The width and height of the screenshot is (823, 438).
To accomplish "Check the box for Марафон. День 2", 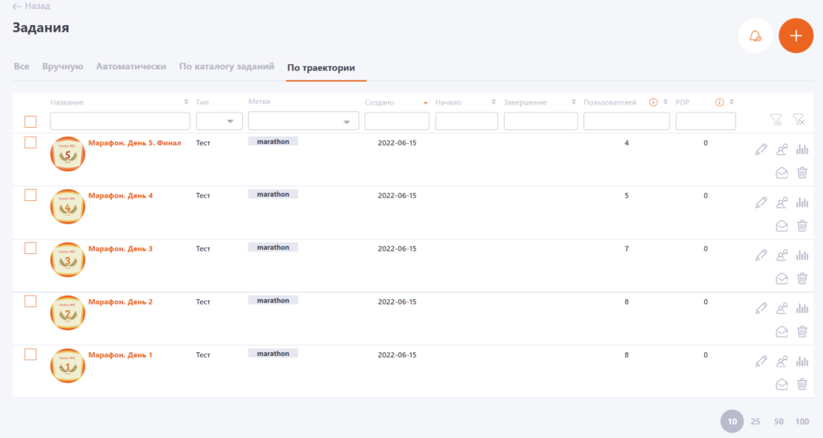I will coord(31,301).
